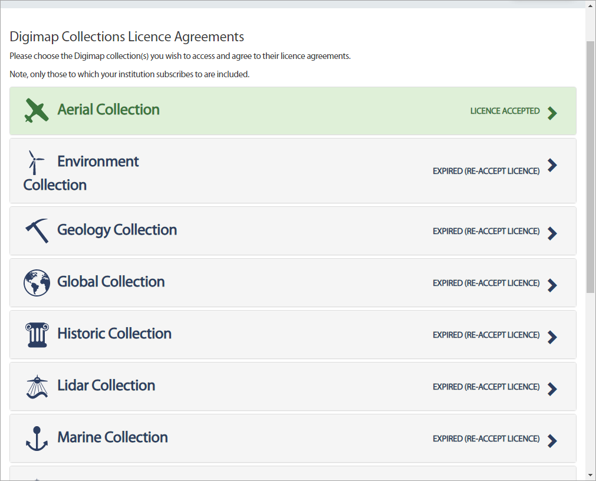Expand Environment Collection via its chevron arrow
Viewport: 596px width, 481px height.
click(552, 165)
